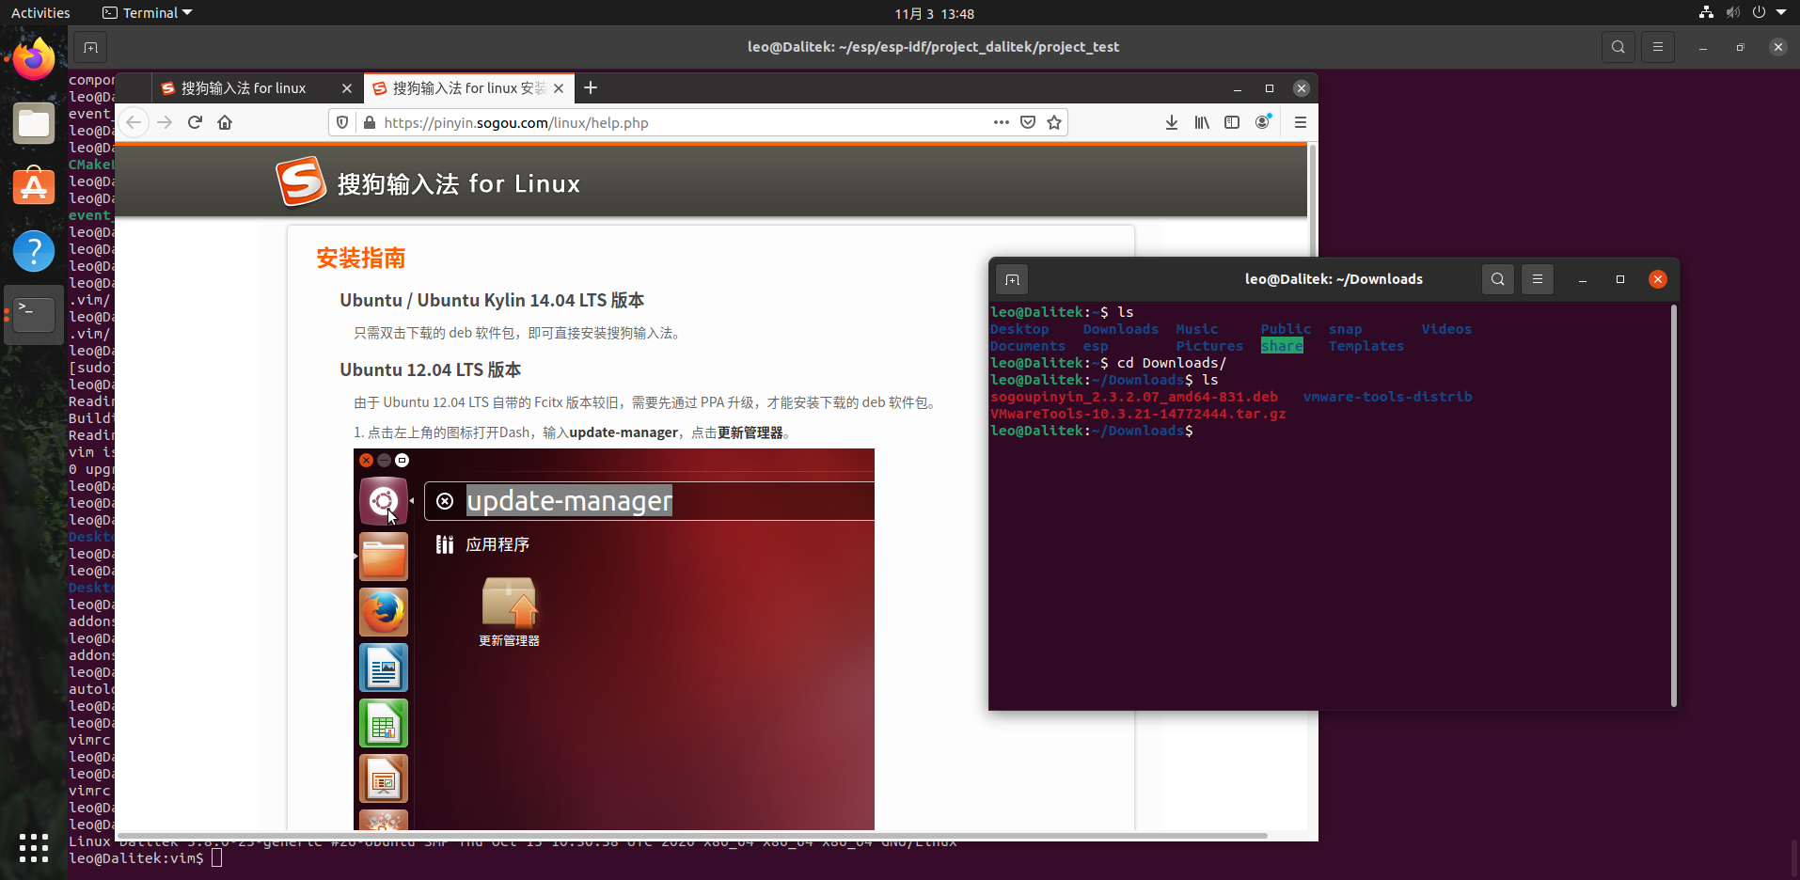This screenshot has height=880, width=1800.
Task: Open a new Firefox tab with plus button
Action: [x=591, y=87]
